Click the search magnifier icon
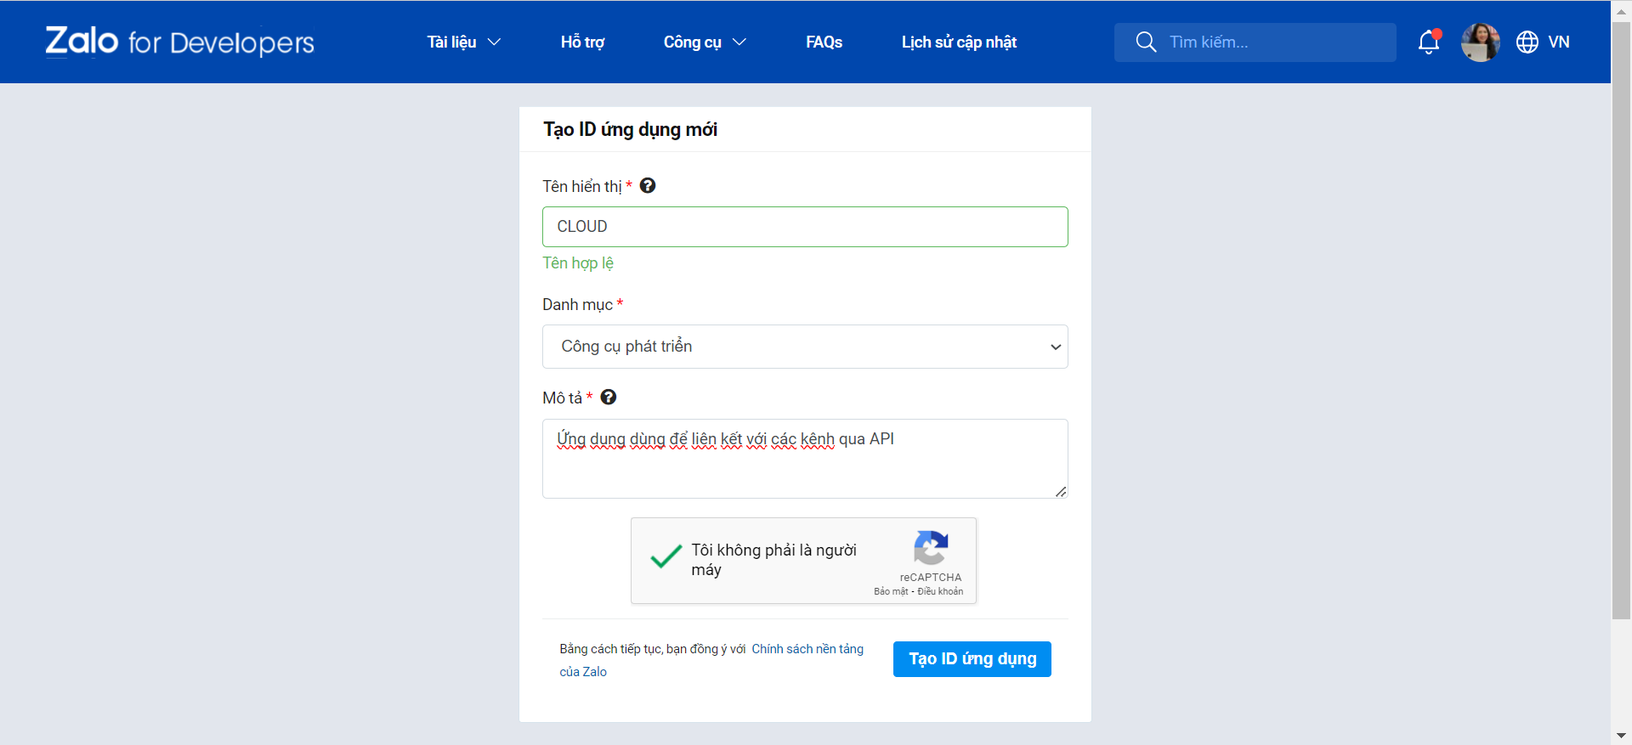 1146,42
